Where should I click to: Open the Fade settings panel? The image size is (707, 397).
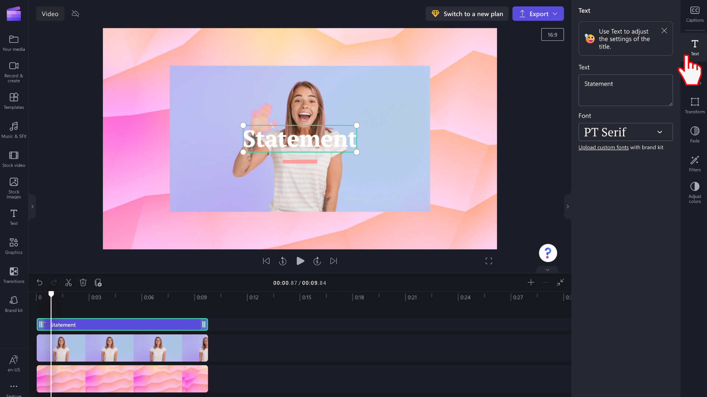(695, 134)
